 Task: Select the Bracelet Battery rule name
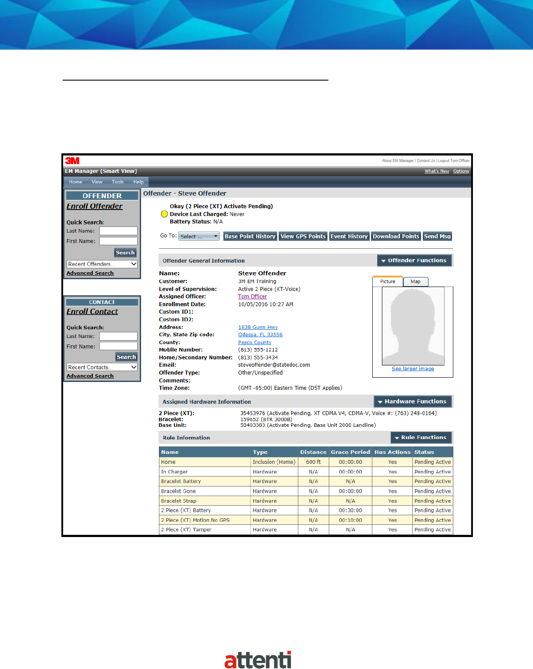pyautogui.click(x=181, y=481)
